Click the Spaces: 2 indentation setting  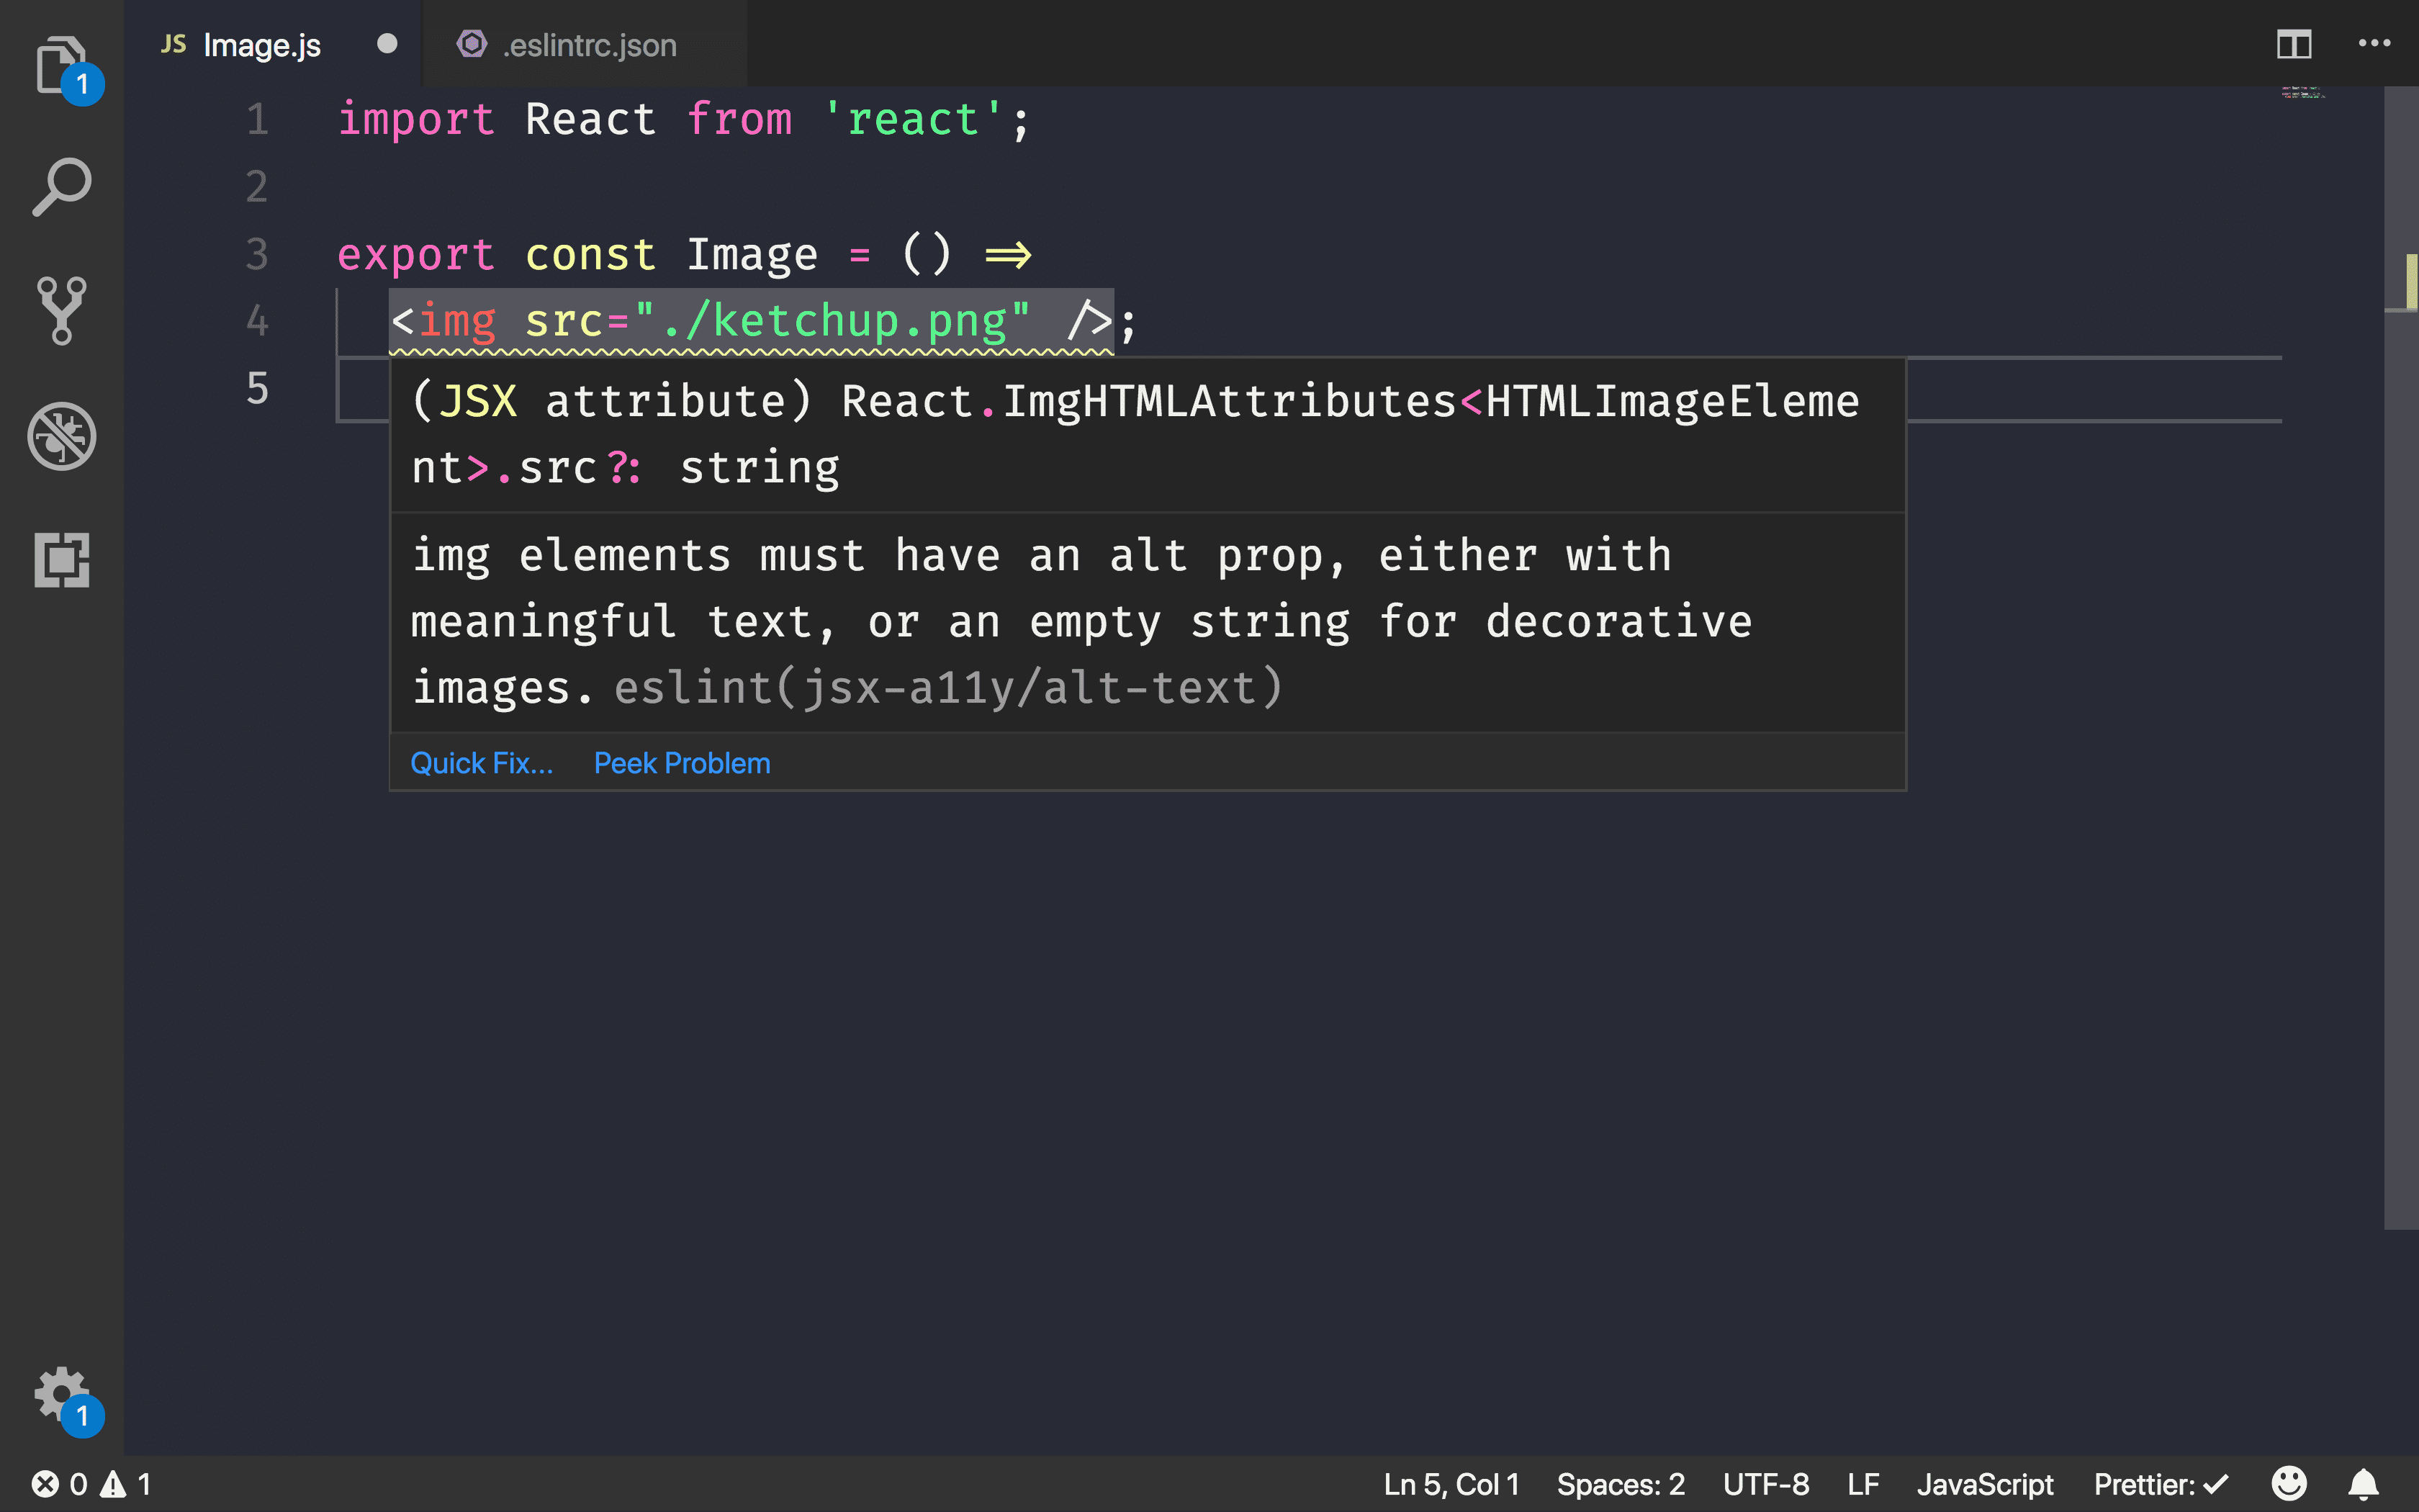(x=1616, y=1484)
